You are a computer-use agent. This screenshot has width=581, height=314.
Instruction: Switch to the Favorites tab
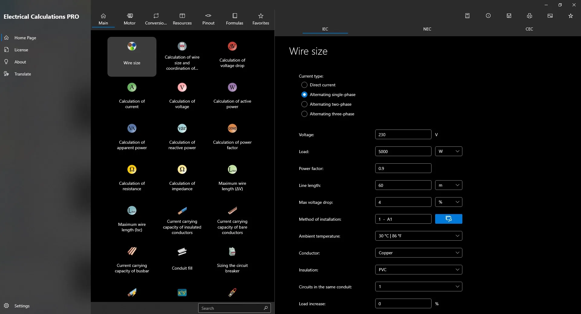[261, 19]
